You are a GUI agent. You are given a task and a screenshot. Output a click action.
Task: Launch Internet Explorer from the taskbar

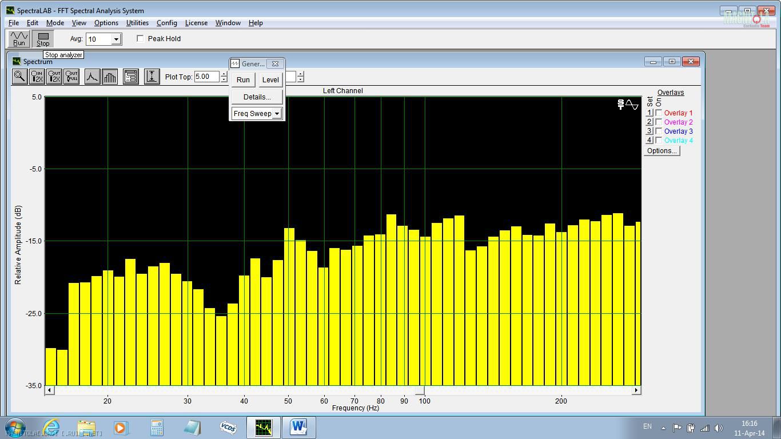pyautogui.click(x=51, y=427)
